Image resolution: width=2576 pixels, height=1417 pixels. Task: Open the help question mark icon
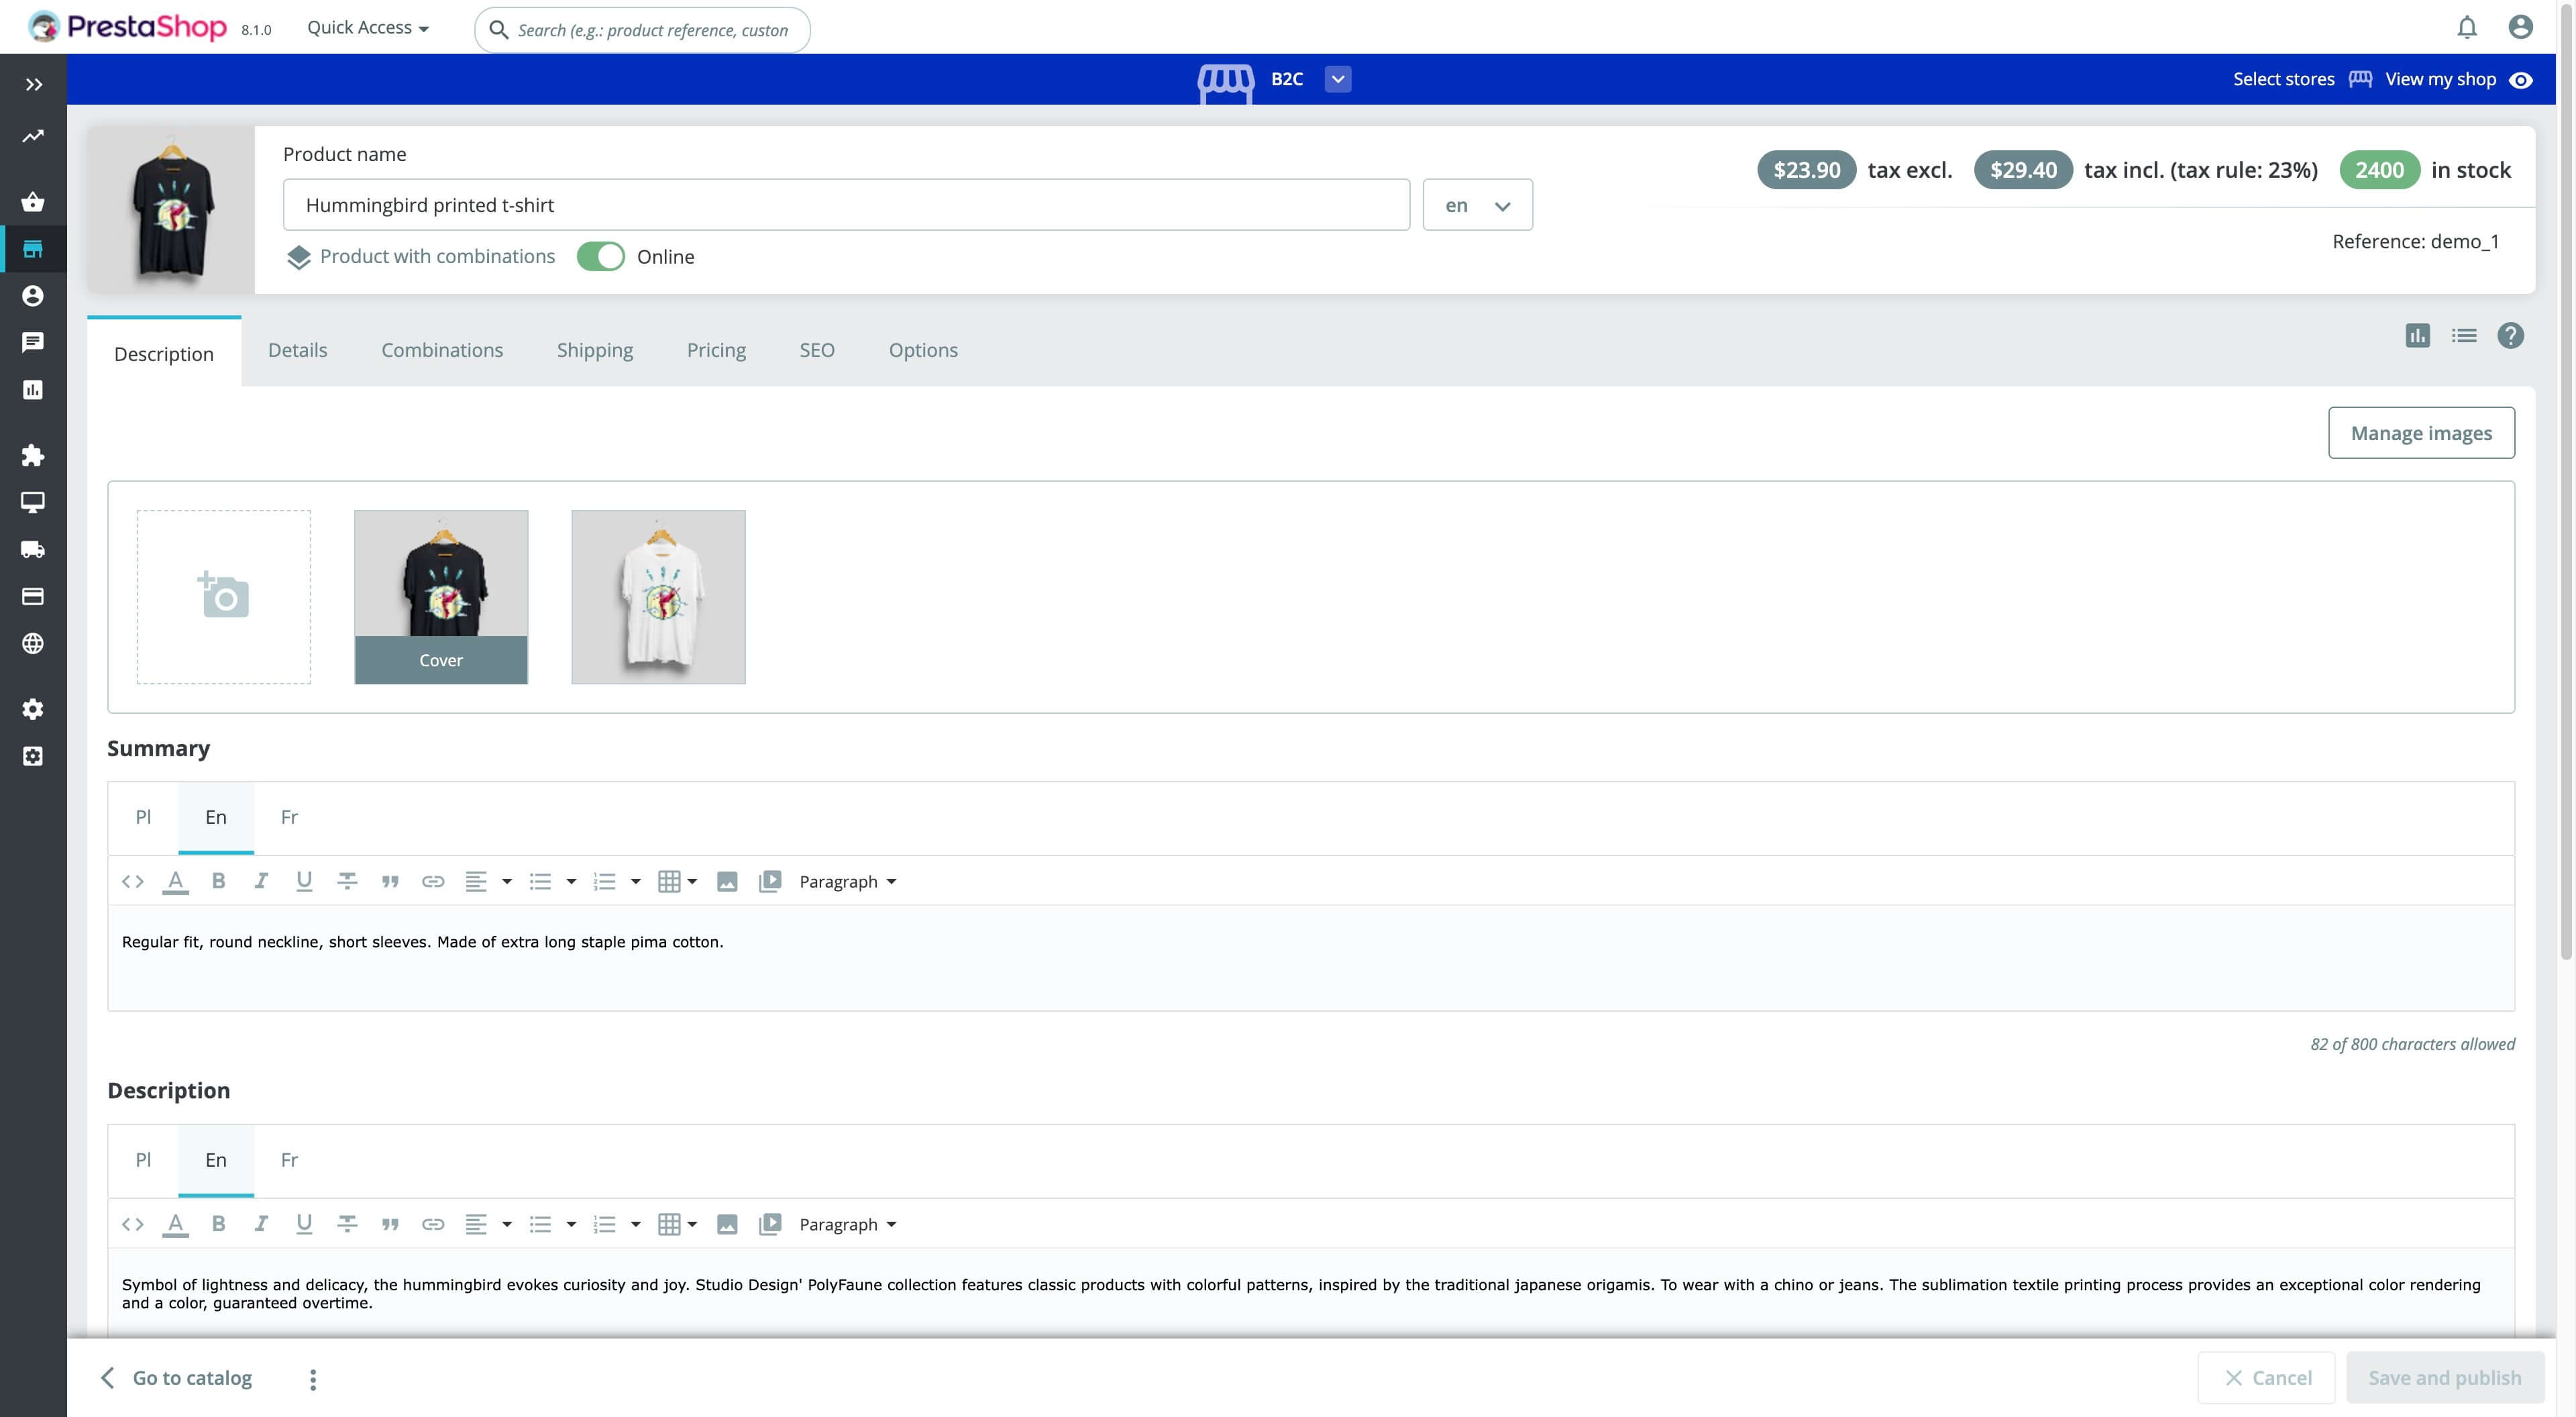coord(2510,336)
